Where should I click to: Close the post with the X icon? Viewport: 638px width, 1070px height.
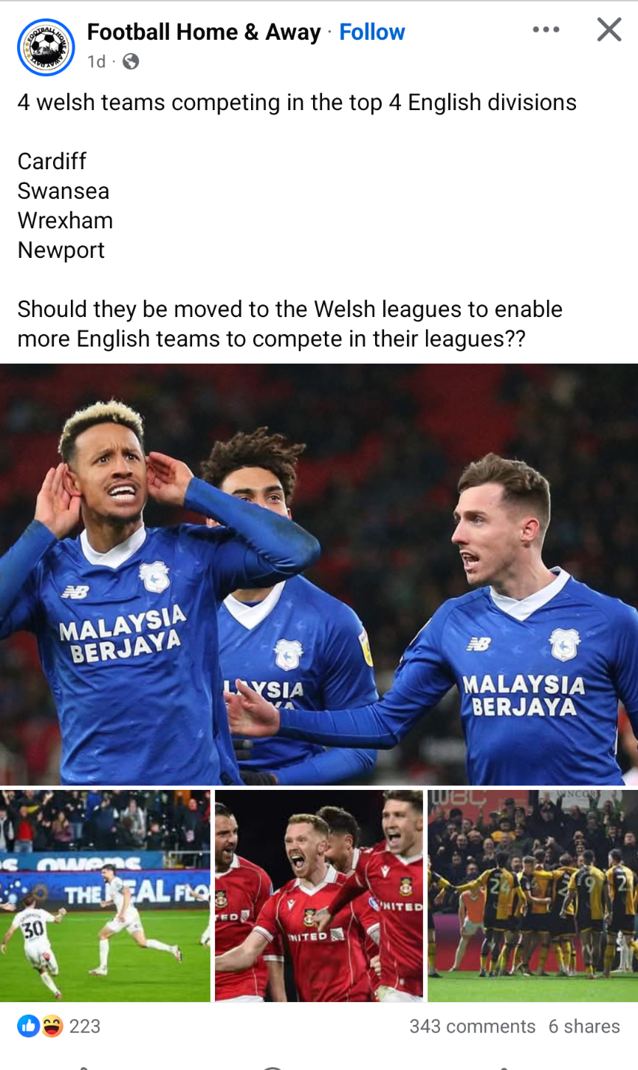[x=609, y=30]
